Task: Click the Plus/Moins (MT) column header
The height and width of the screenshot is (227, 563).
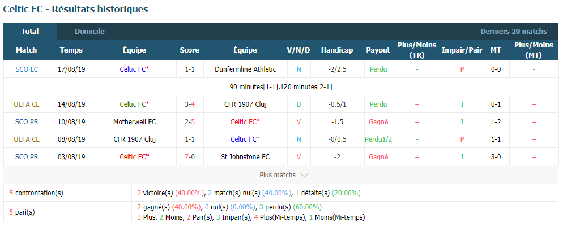Action: 533,50
